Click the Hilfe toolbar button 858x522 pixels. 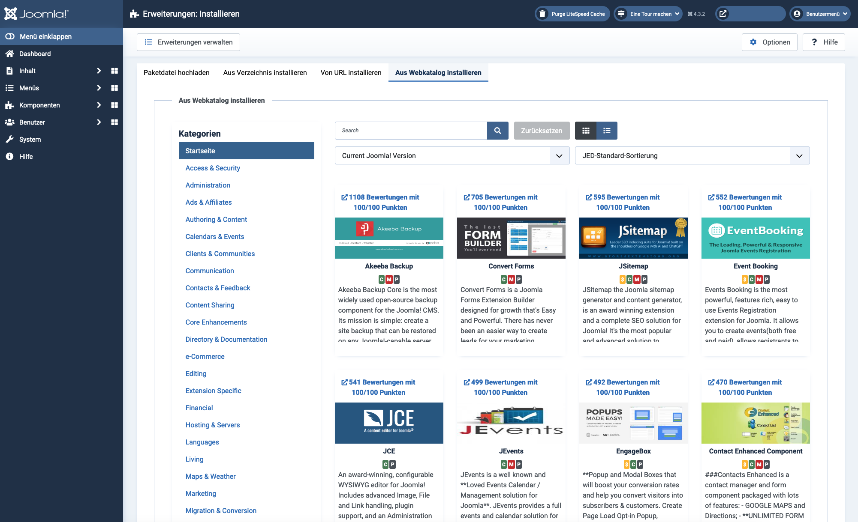(x=824, y=42)
